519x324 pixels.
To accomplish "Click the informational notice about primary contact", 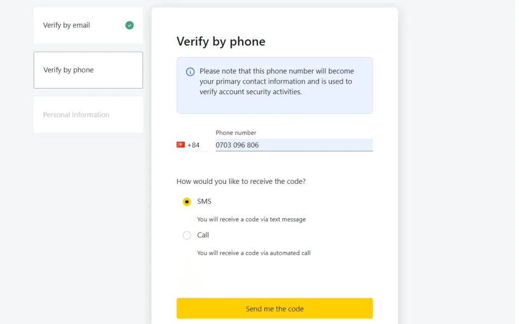I will [274, 85].
